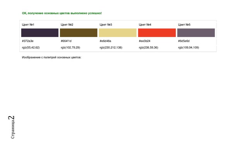The image size is (232, 154).
Task: Click the rgb(109,94,109) value
Action: [x=189, y=47]
